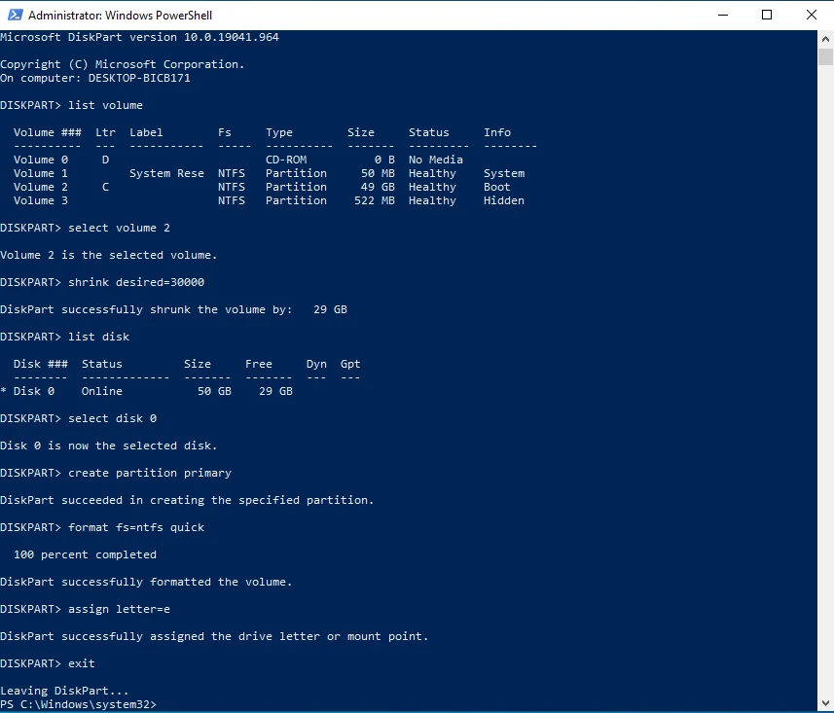Click the 'Dyn' column header
This screenshot has height=713, width=834.
(316, 364)
